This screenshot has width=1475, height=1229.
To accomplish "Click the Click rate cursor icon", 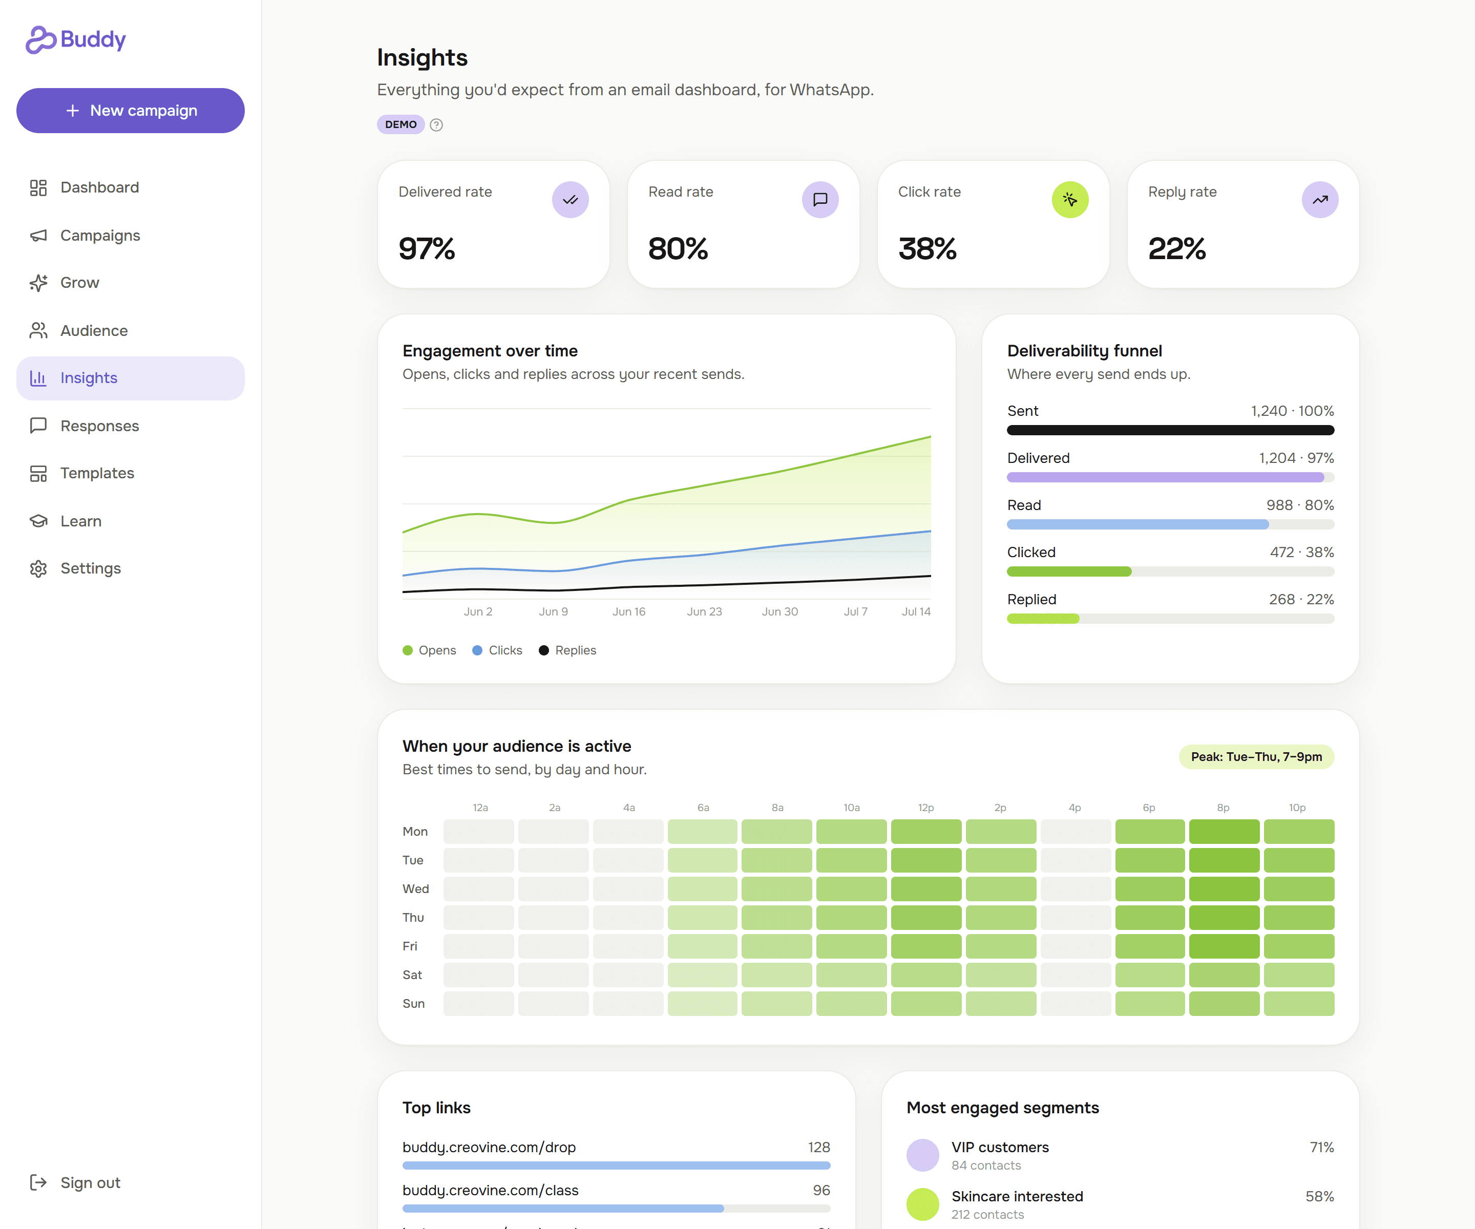I will pyautogui.click(x=1070, y=200).
